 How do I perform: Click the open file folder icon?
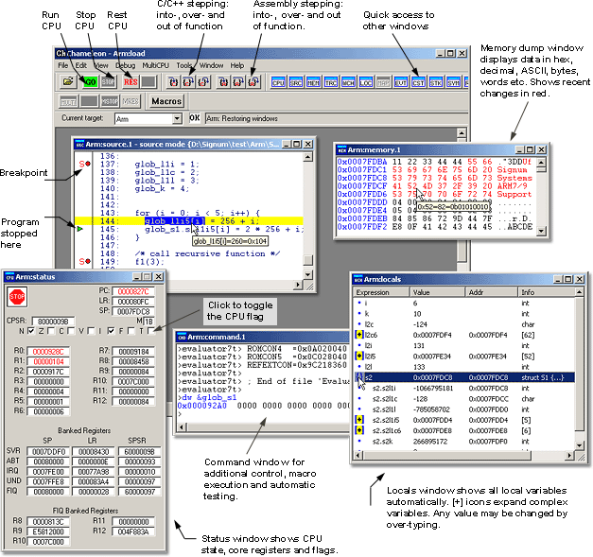point(68,81)
